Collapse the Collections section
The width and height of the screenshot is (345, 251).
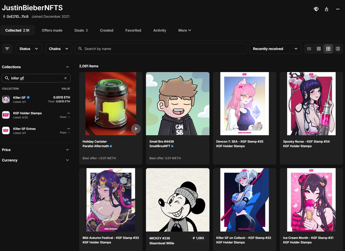[67, 67]
